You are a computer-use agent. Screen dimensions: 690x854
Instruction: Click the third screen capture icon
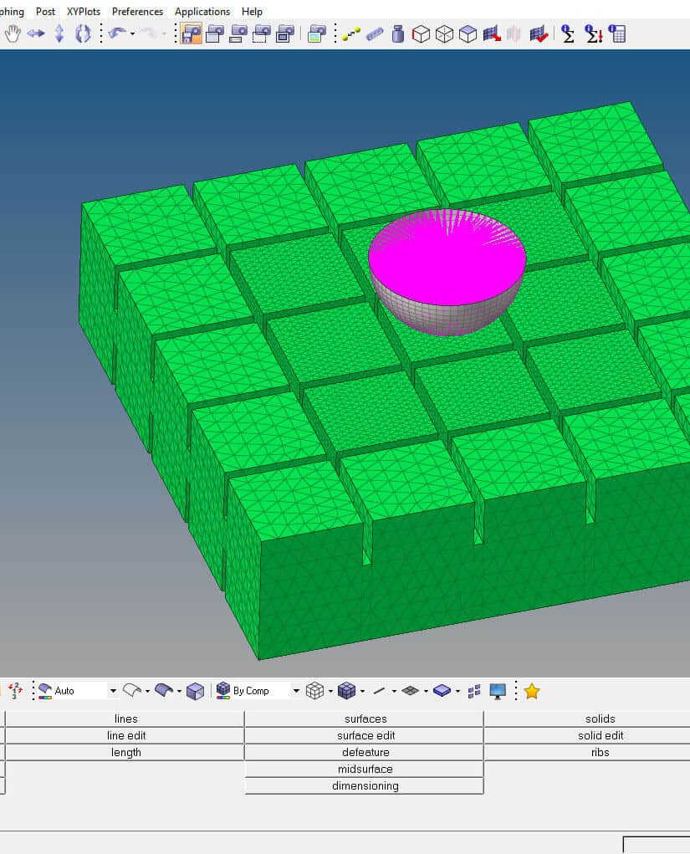click(x=238, y=33)
